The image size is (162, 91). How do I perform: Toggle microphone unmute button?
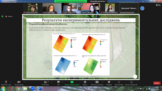pos(6,82)
